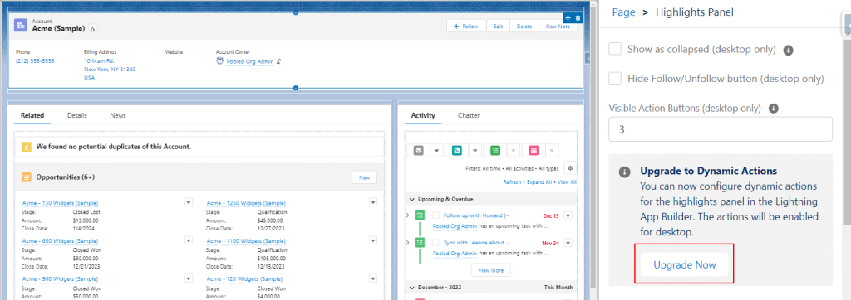851x300 pixels.
Task: Click the Visible Action Buttons input field
Action: click(721, 130)
